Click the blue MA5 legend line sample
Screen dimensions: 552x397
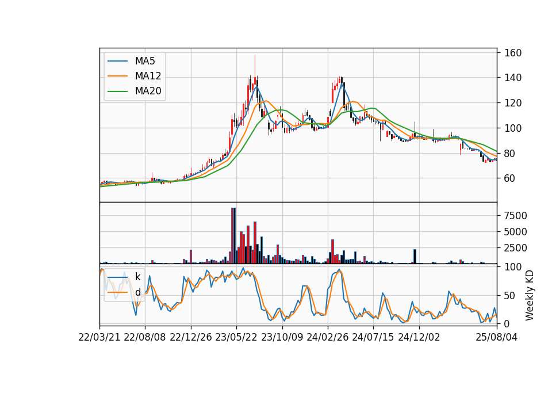(x=117, y=62)
